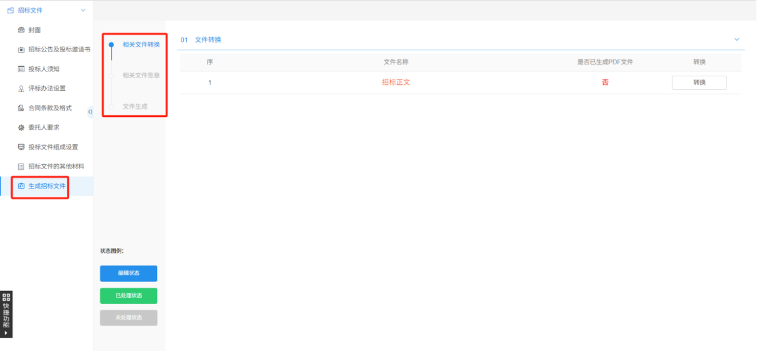Click the 投标文件组成设置 monitor icon

pyautogui.click(x=21, y=147)
